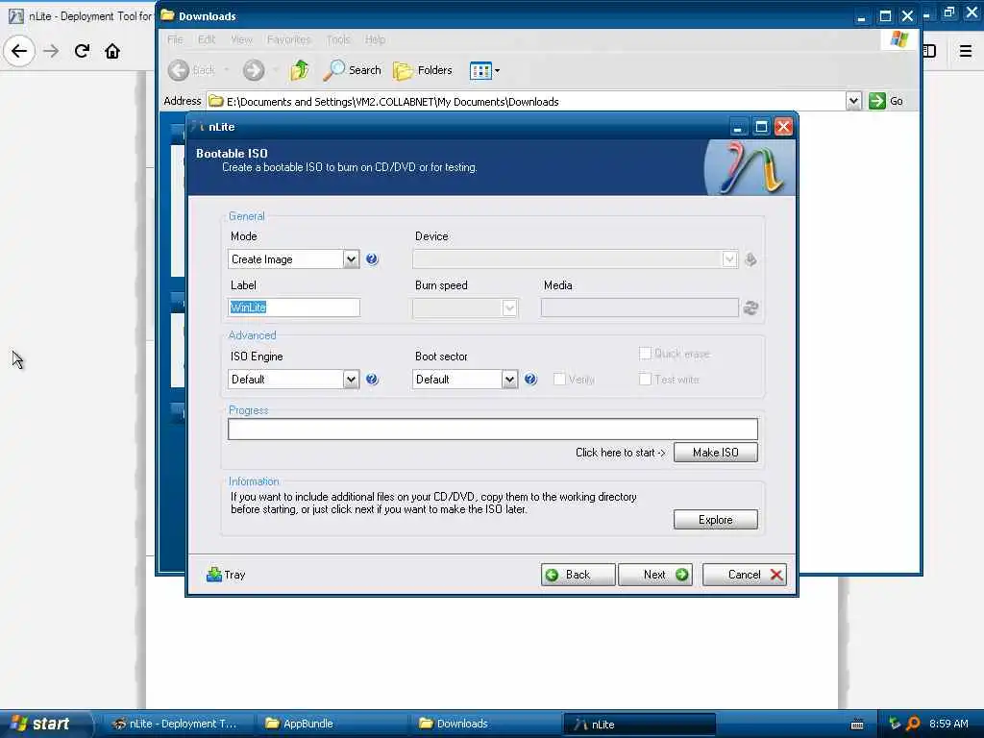The image size is (984, 738).
Task: Click the ISO progress bar
Action: pos(493,430)
